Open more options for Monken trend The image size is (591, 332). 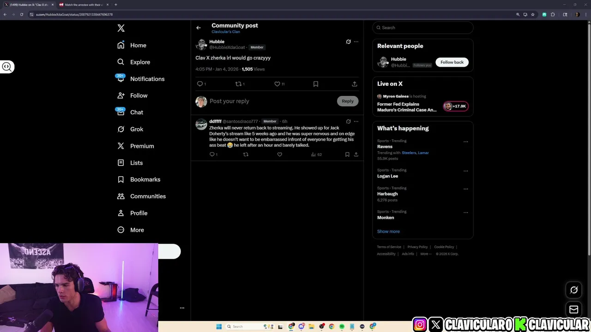pyautogui.click(x=465, y=213)
